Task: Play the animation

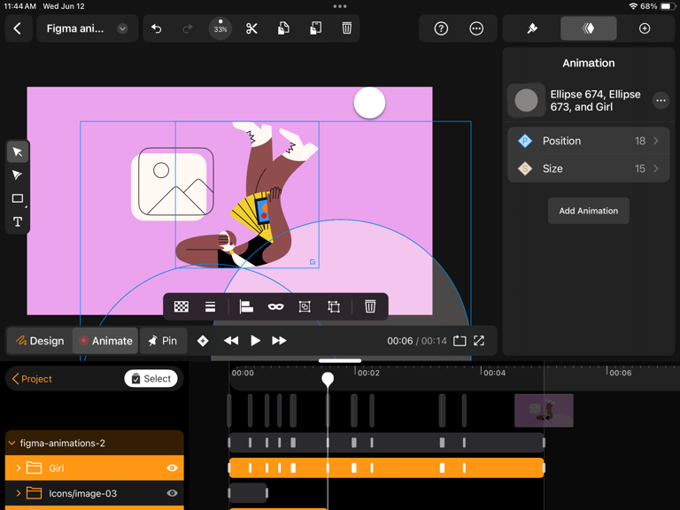Action: (x=255, y=341)
